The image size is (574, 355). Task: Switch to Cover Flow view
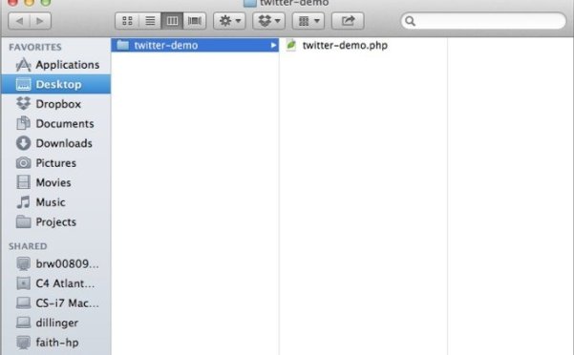[195, 21]
